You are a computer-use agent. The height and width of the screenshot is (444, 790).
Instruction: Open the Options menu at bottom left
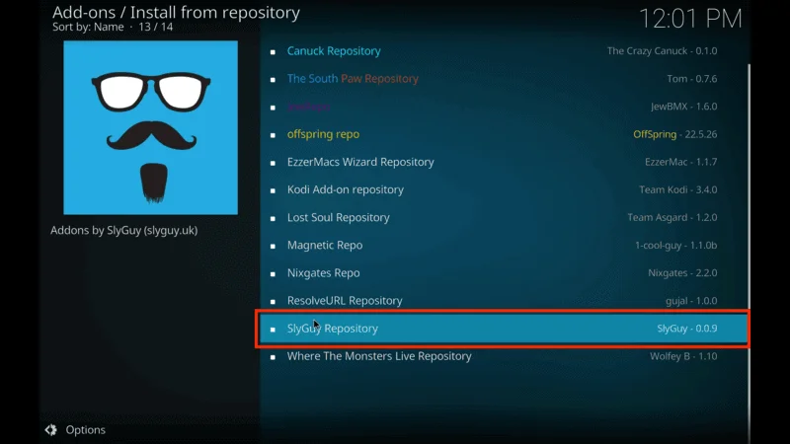point(85,430)
